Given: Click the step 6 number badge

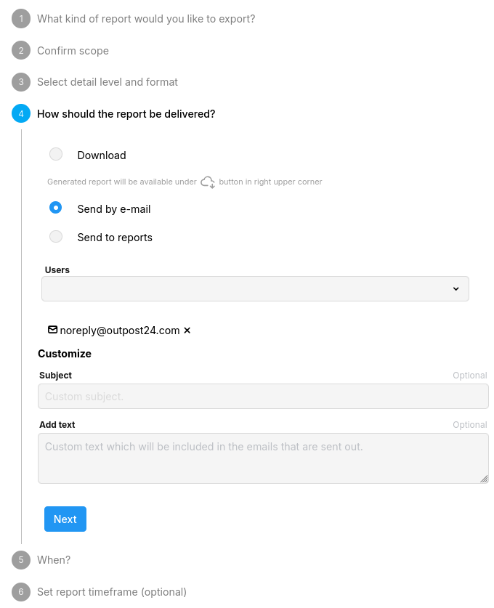Looking at the screenshot, I should 21,592.
